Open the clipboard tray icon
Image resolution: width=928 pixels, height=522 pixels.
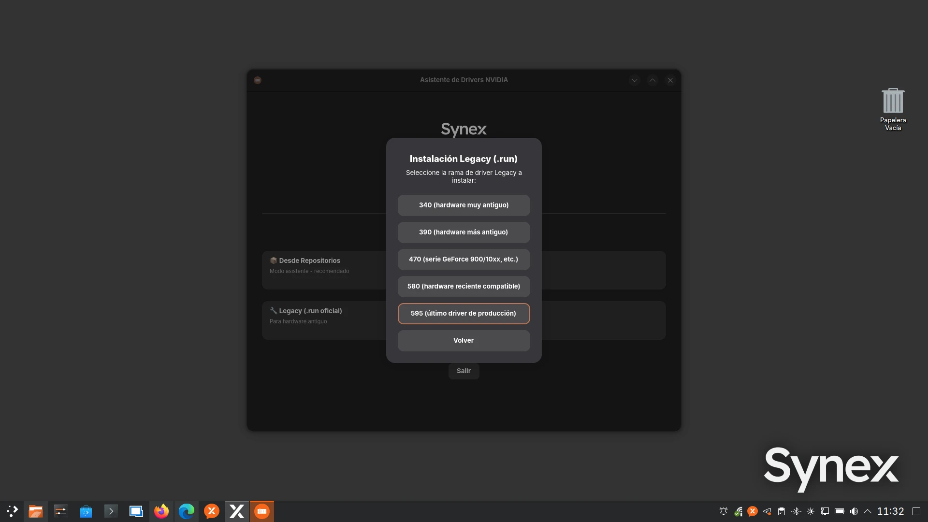[782, 511]
